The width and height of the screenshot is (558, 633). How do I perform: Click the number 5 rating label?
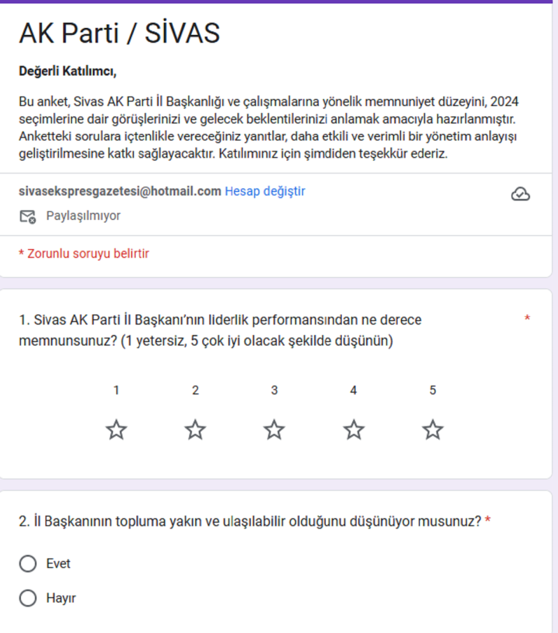pyautogui.click(x=432, y=391)
